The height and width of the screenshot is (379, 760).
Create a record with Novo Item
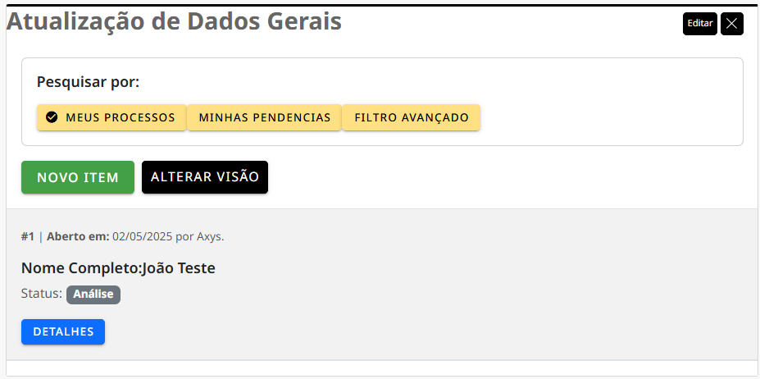point(78,177)
